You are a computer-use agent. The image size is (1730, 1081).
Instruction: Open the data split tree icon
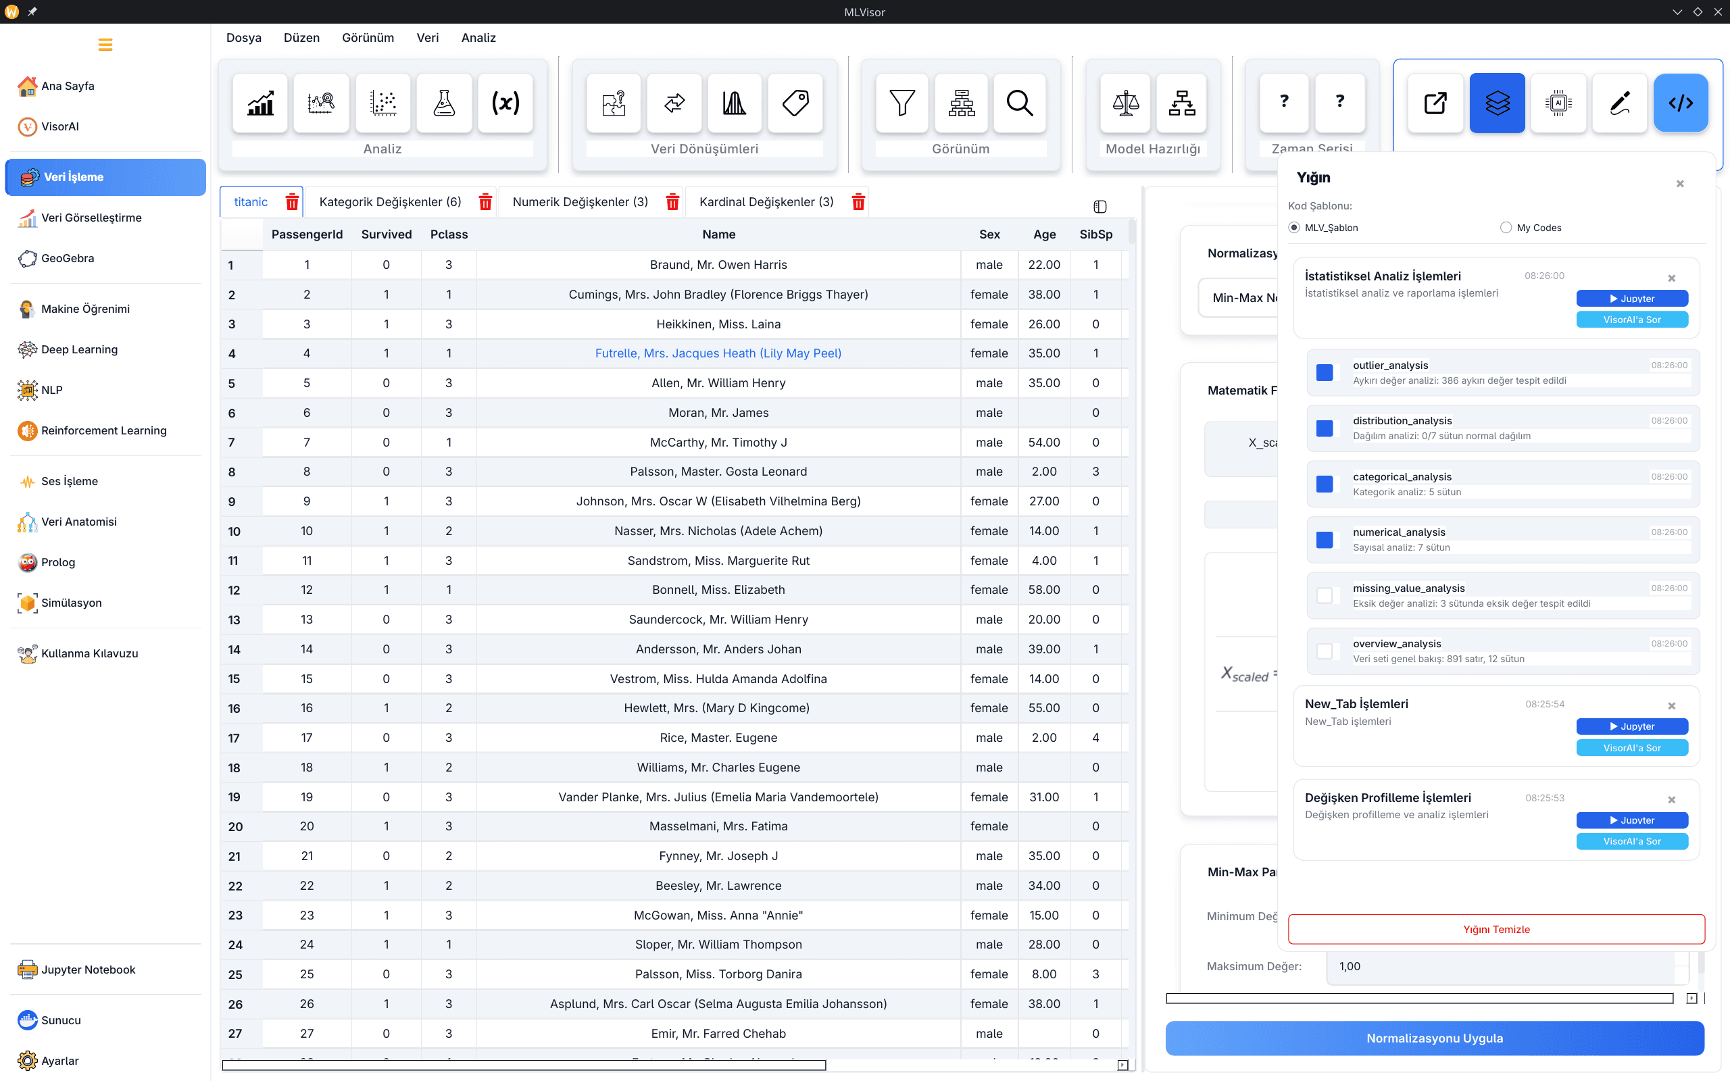coord(1182,103)
